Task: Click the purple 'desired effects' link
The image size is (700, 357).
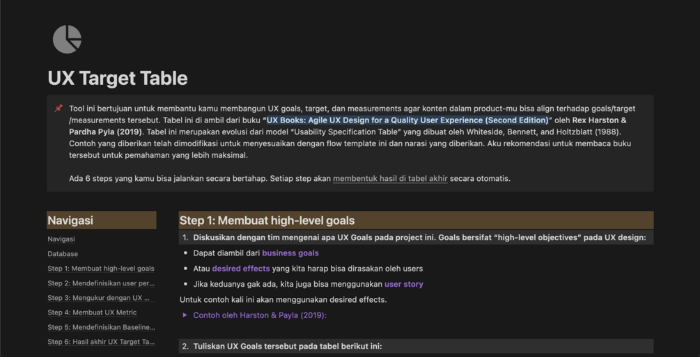Action: click(241, 269)
